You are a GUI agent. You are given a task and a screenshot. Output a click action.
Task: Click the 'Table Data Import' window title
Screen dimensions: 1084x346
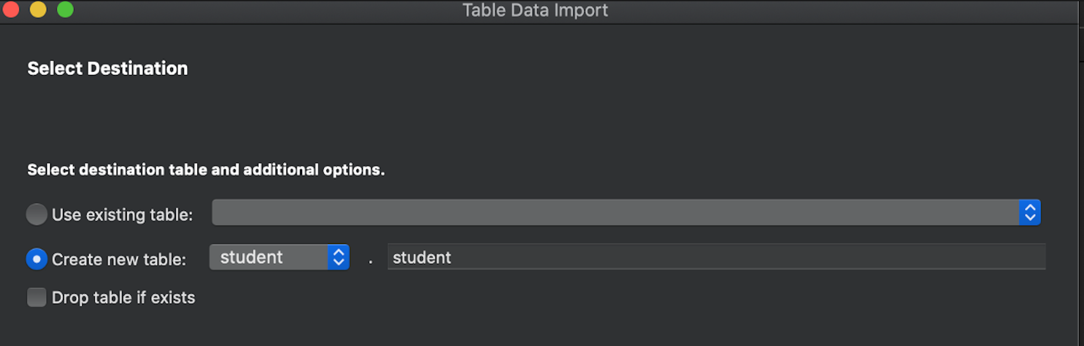(535, 10)
